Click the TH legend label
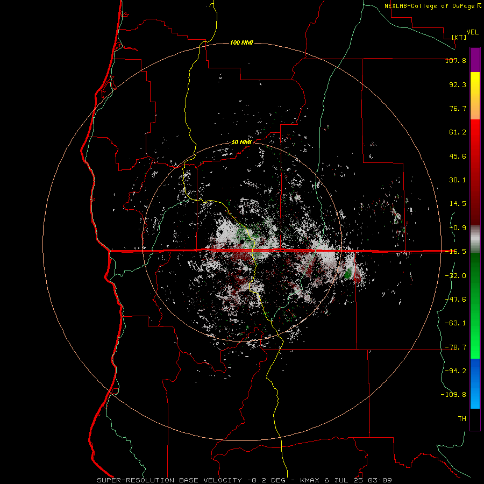Image resolution: width=484 pixels, height=484 pixels. click(462, 419)
